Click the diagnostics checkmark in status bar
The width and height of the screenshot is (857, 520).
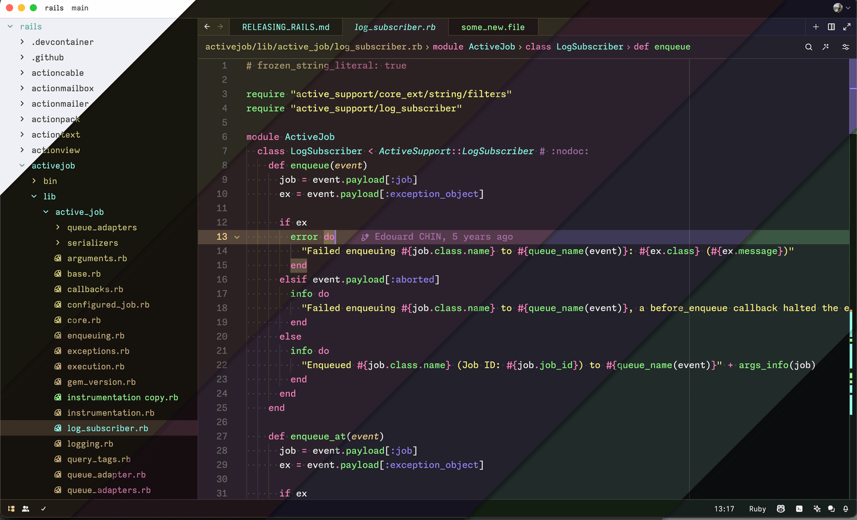pyautogui.click(x=43, y=509)
